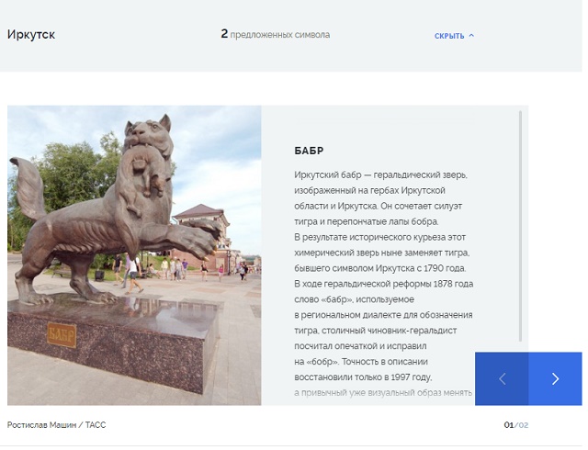Click the description panel scrollbar

tap(520, 226)
